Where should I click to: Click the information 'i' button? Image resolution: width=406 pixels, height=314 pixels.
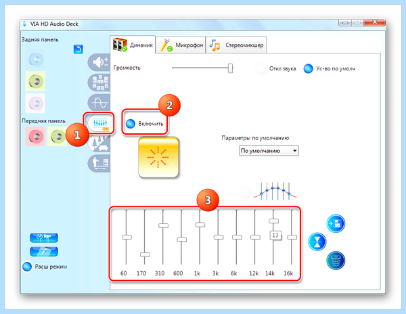(x=44, y=251)
